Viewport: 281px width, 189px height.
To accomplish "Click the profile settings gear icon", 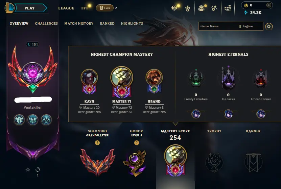I will [269, 27].
